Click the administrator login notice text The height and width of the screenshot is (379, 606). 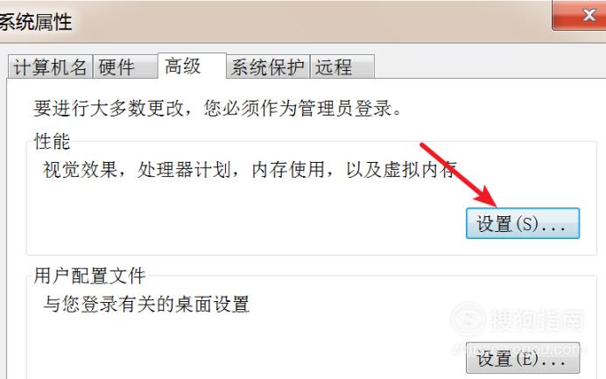coord(217,108)
